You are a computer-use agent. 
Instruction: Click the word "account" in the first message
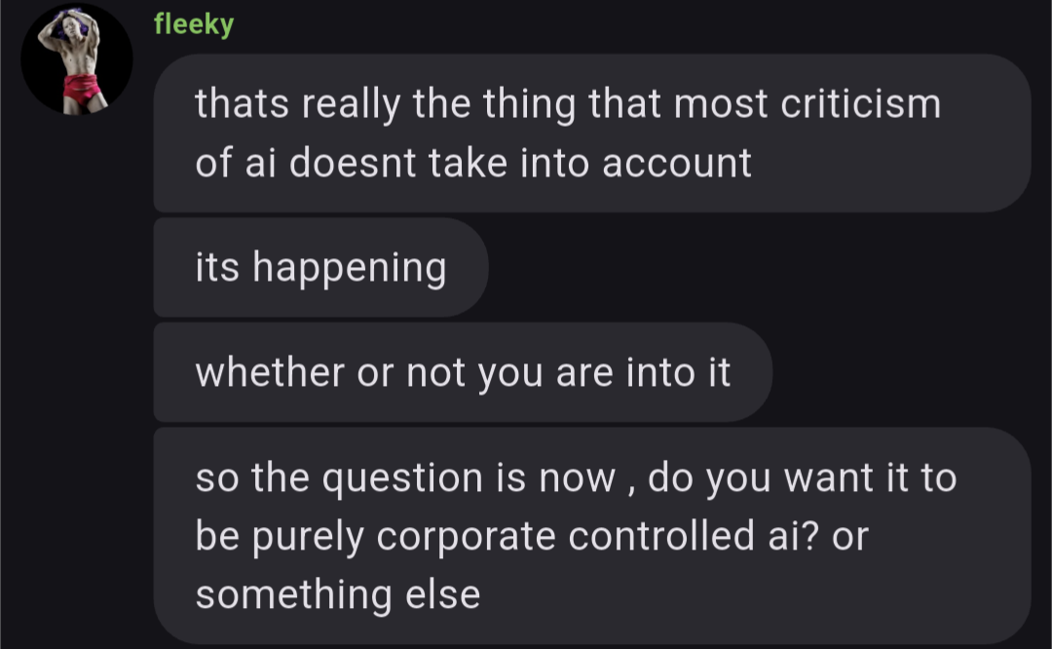coord(677,163)
